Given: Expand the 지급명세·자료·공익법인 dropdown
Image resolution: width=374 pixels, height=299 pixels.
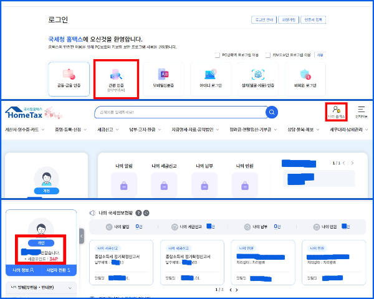Looking at the screenshot, I should pos(218,130).
